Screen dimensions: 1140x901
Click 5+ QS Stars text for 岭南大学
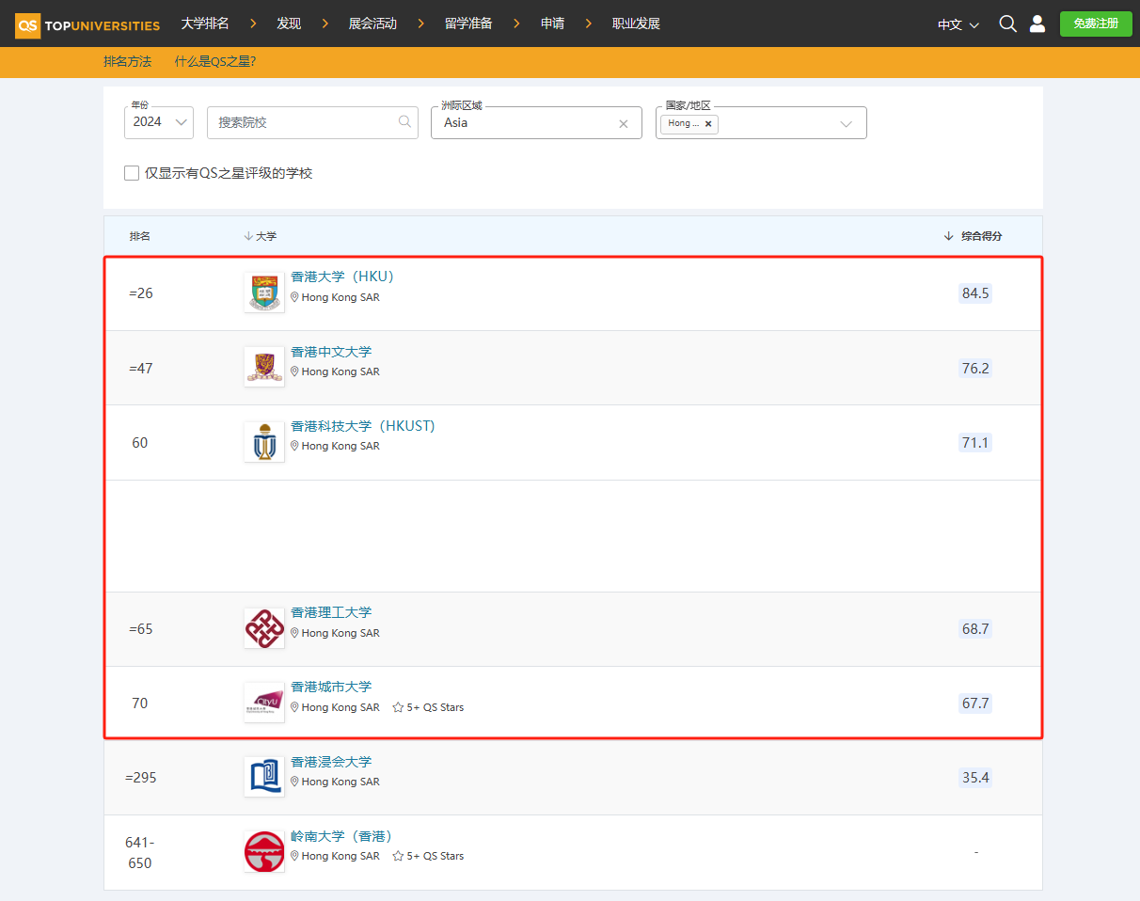435,856
